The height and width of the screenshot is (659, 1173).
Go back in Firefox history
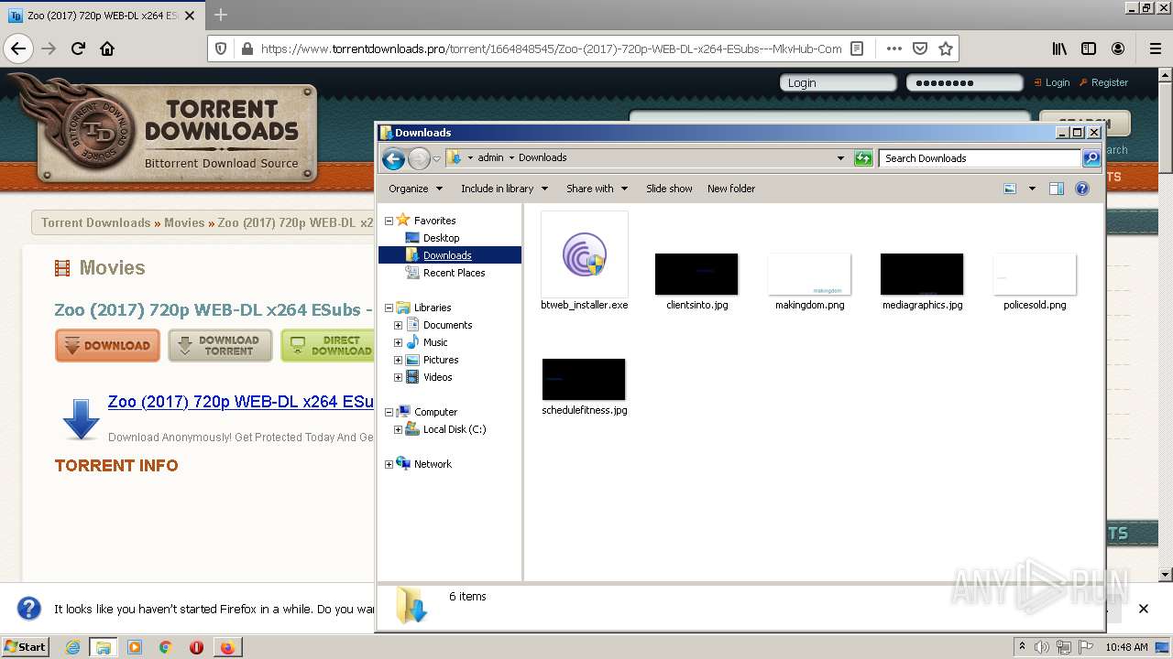coord(18,49)
